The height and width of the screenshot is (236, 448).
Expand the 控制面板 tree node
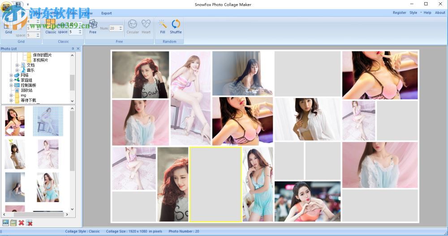11,85
